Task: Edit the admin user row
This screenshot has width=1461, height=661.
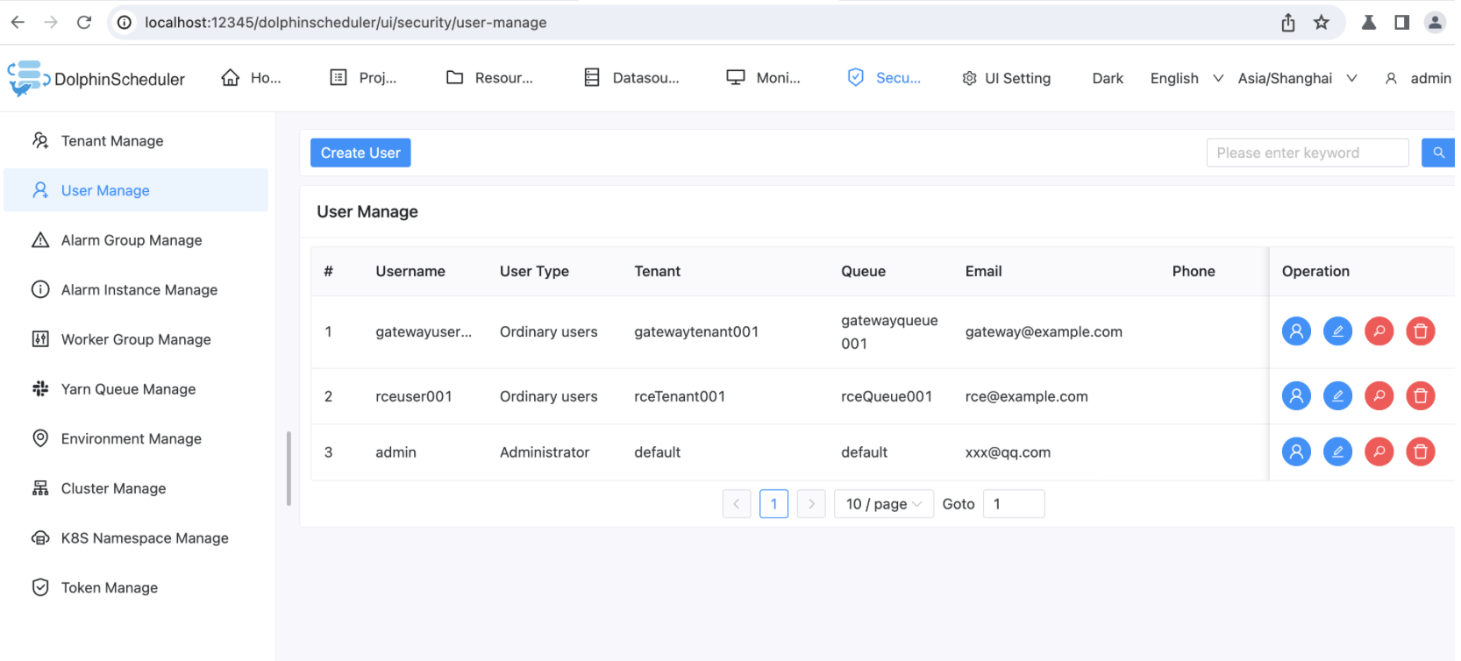Action: point(1337,452)
